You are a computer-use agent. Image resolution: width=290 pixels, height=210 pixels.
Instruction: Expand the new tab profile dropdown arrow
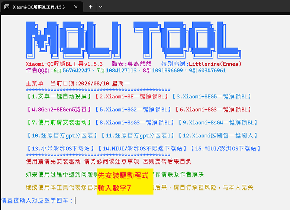pyautogui.click(x=101, y=7)
